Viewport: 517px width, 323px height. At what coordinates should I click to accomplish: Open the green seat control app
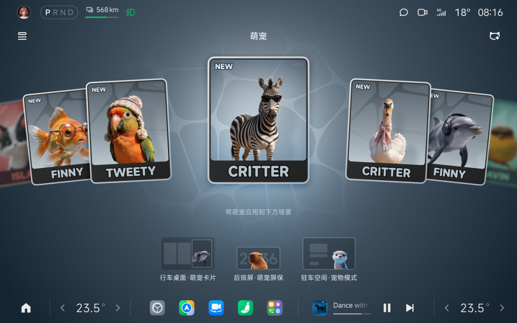point(246,308)
